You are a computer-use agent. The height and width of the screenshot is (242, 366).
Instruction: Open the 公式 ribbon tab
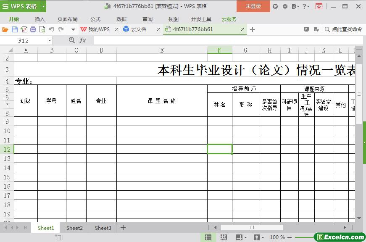tap(95, 19)
